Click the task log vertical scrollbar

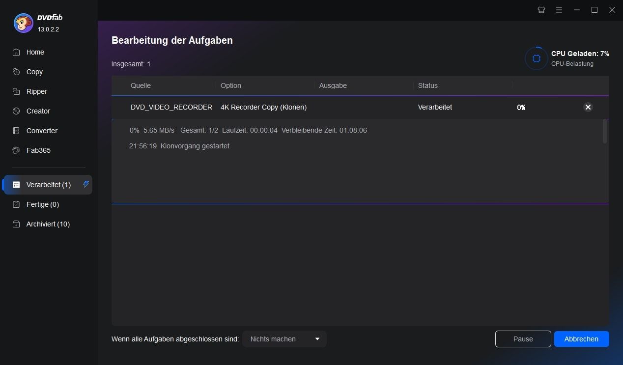point(605,131)
